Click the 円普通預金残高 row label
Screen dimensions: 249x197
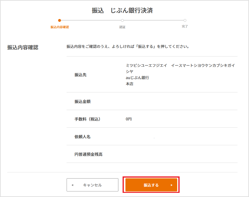88,154
